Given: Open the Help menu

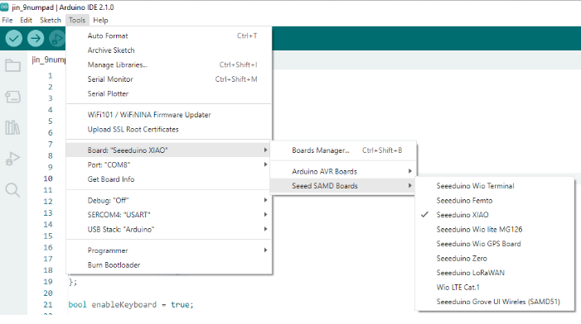Looking at the screenshot, I should tap(100, 21).
